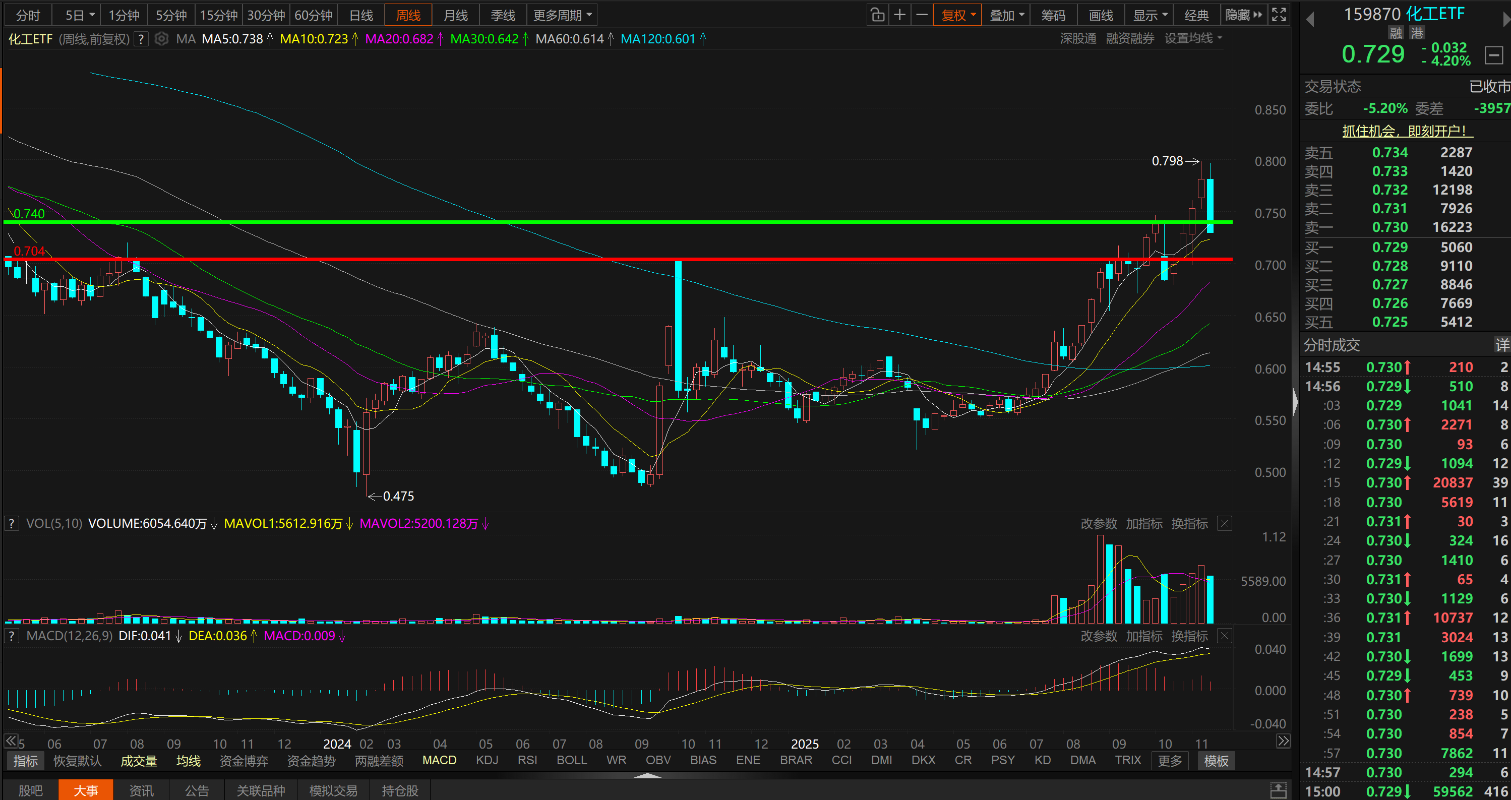This screenshot has height=800, width=1511.
Task: Go to the previous stock with the left arrow
Action: [x=1310, y=19]
